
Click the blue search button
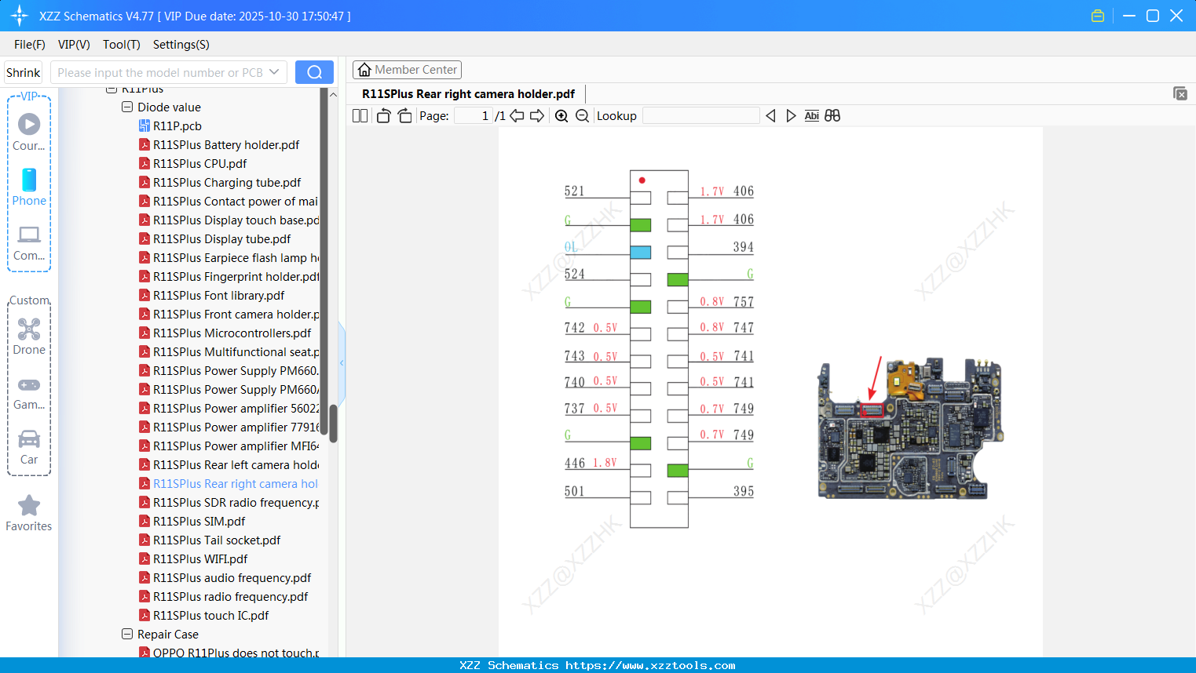pos(314,72)
